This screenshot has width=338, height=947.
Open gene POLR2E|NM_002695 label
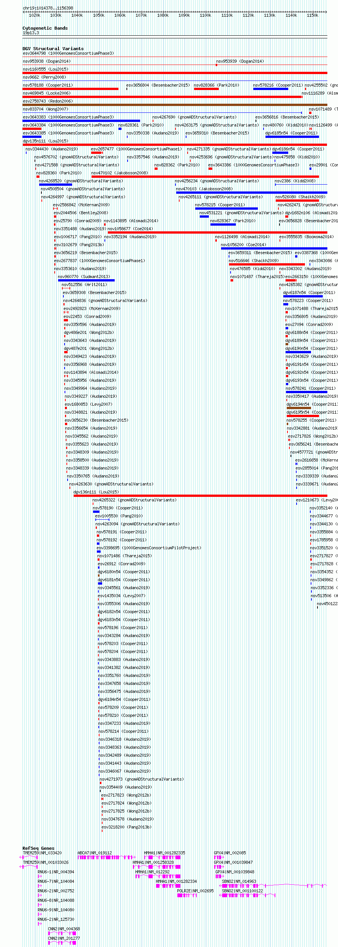pos(195,891)
